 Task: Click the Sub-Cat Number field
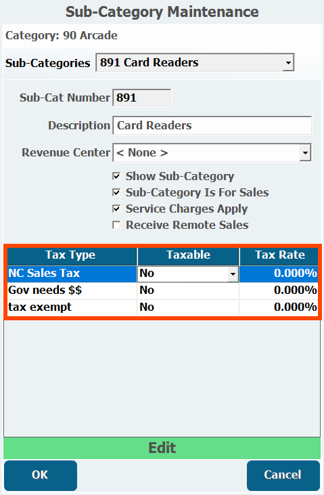141,98
